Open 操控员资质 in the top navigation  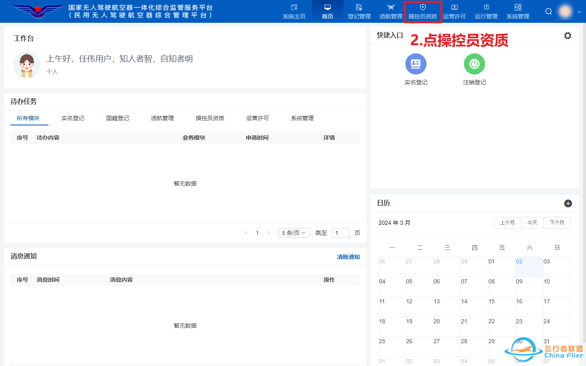click(422, 11)
